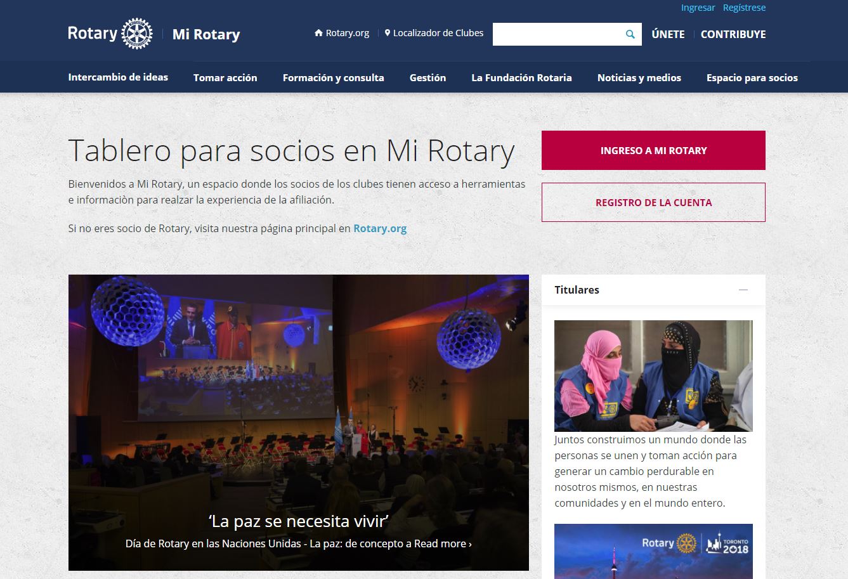Viewport: 848px width, 579px height.
Task: Open the Mi Rotary header title
Action: click(x=206, y=34)
